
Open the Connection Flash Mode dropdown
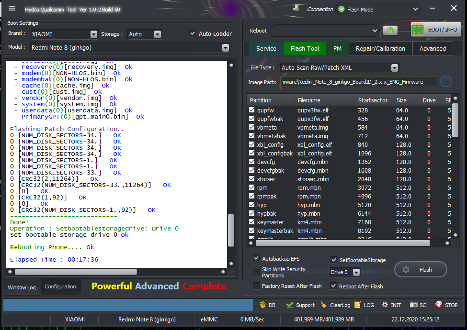tap(415, 10)
